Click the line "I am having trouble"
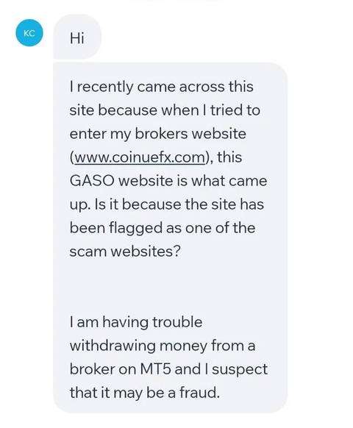 tap(136, 322)
